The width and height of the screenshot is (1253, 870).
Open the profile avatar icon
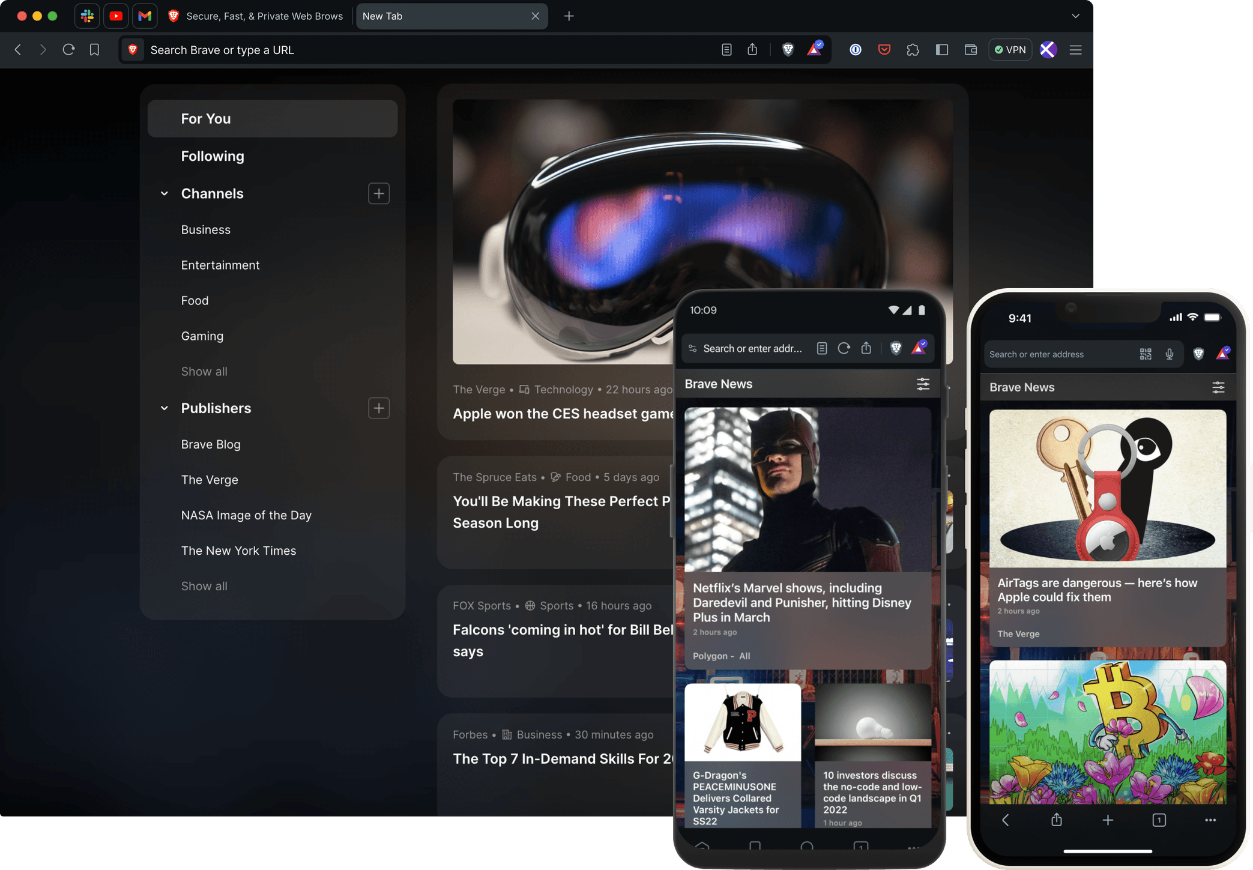[1048, 50]
